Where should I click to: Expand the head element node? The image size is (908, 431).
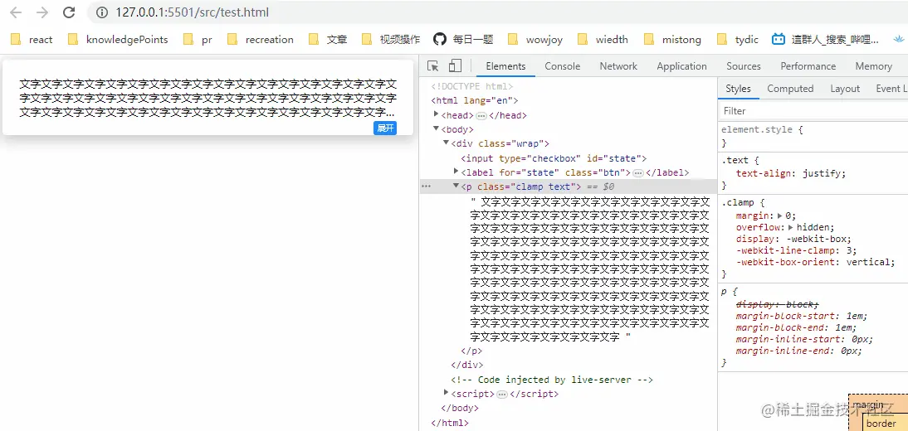pos(437,114)
